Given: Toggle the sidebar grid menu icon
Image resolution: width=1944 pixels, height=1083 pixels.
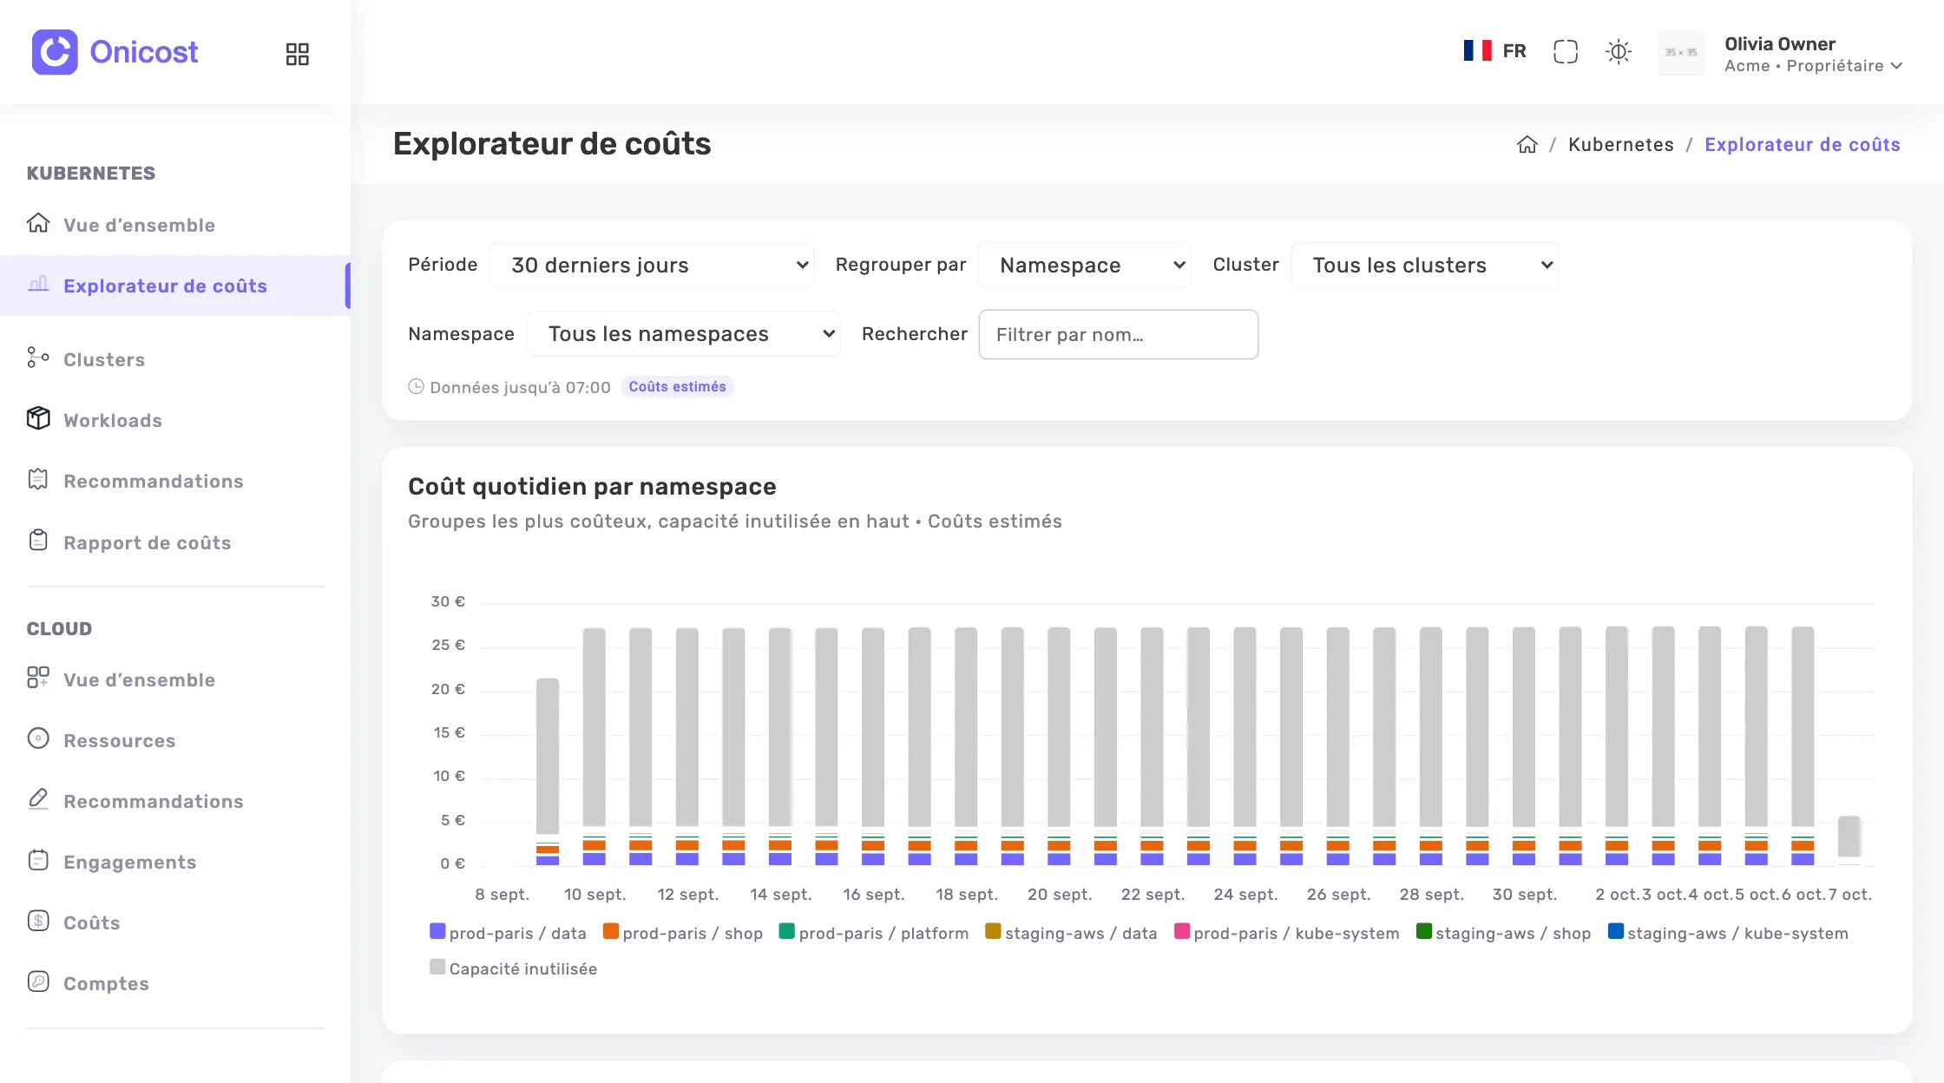Looking at the screenshot, I should [298, 54].
